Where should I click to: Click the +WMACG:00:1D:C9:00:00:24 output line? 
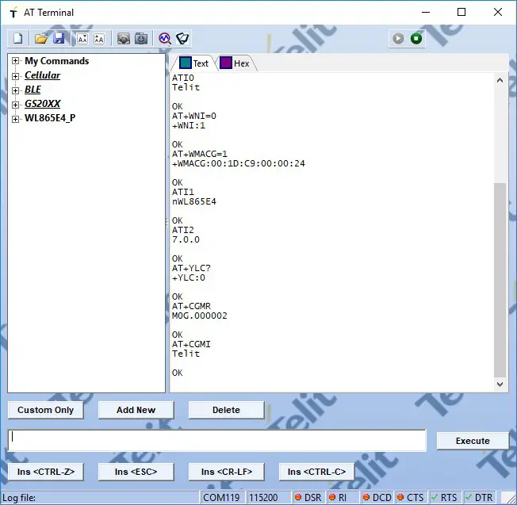tap(239, 163)
